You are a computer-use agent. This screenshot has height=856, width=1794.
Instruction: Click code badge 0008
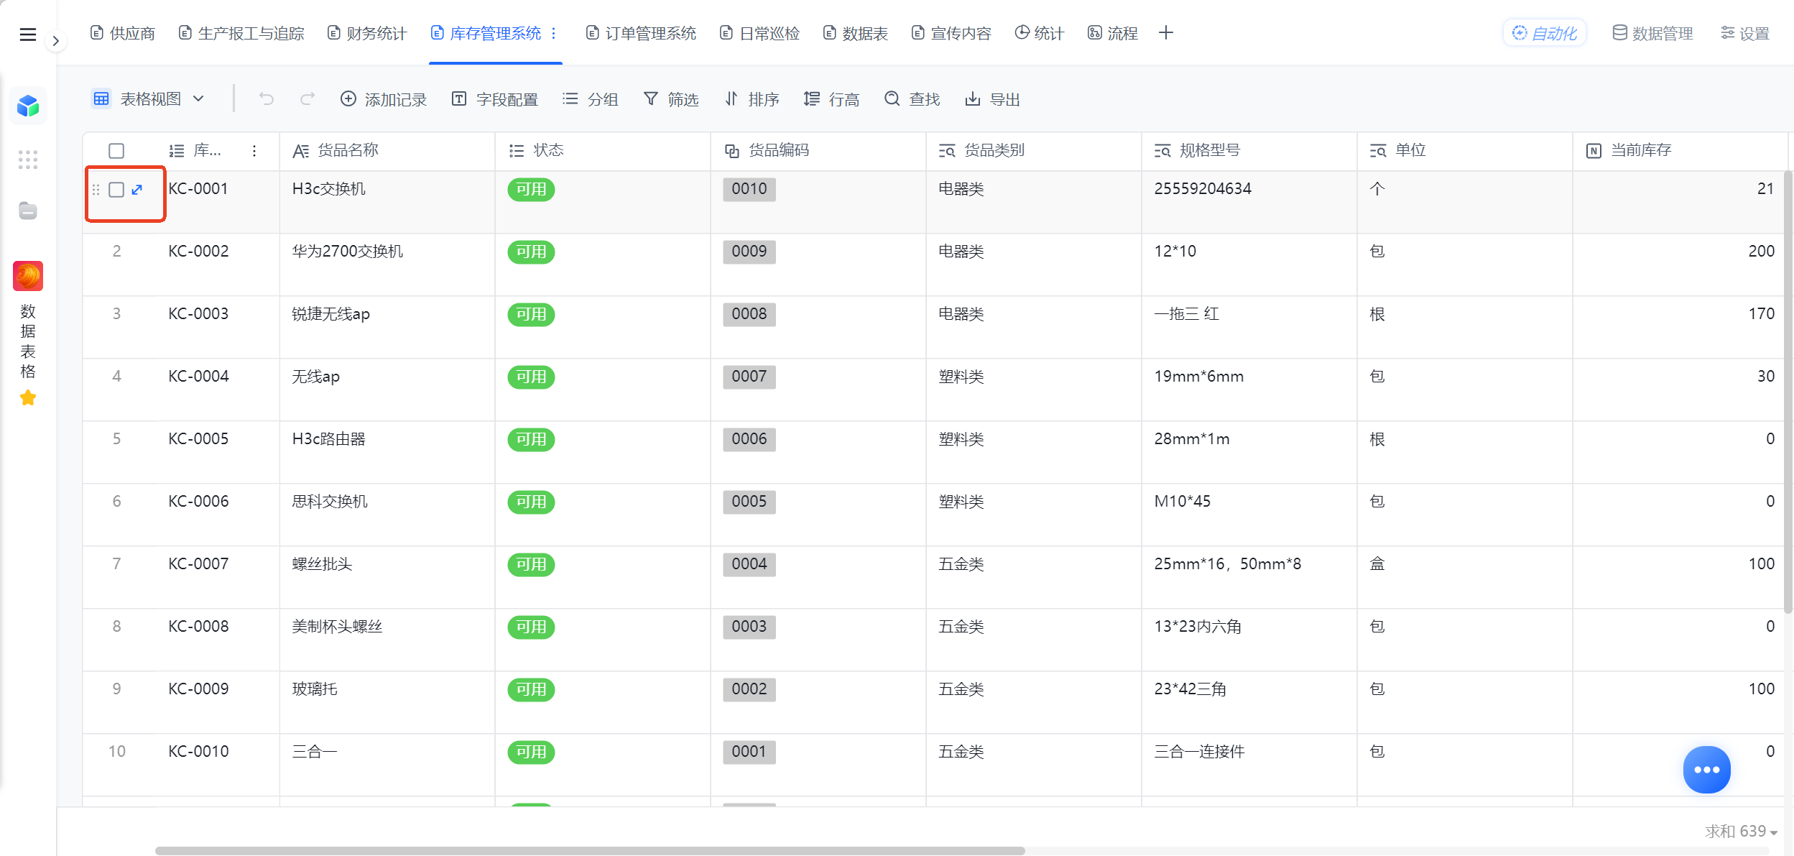click(x=749, y=314)
